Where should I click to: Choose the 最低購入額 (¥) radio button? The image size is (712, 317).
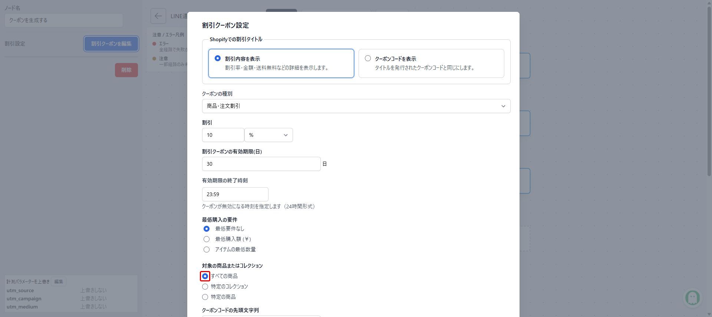point(207,239)
